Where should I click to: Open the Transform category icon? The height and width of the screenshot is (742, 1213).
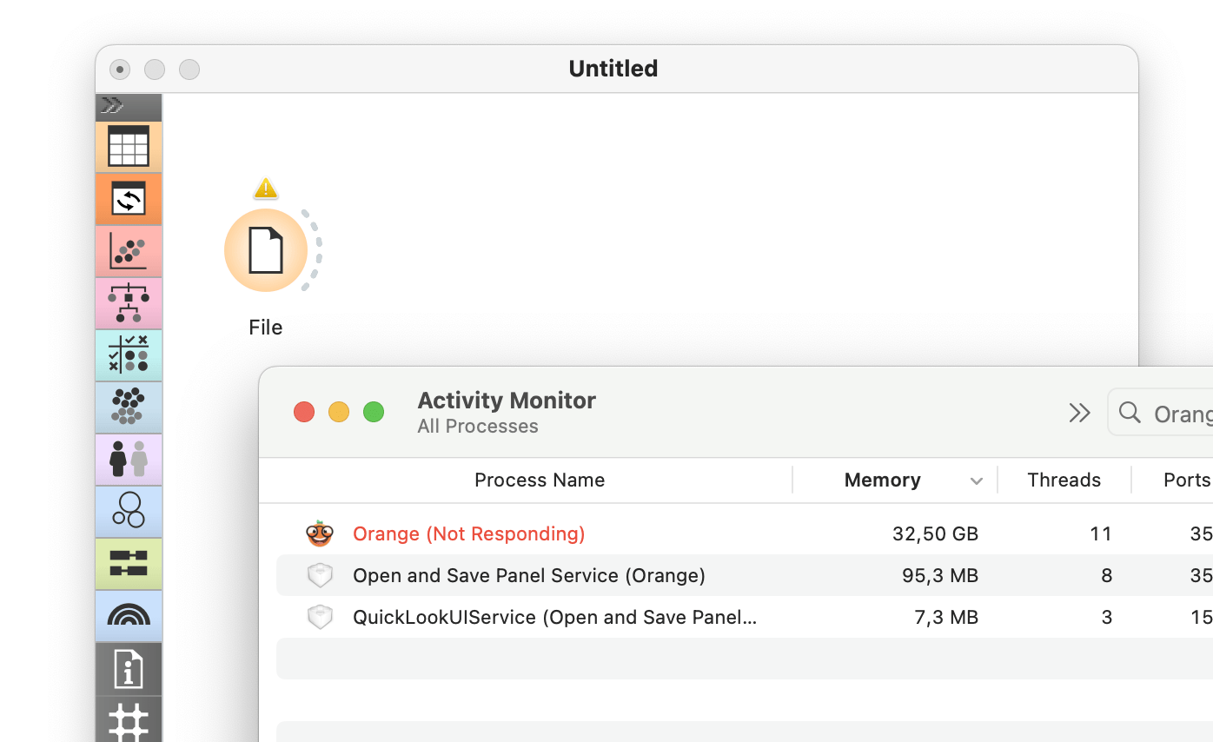click(129, 199)
